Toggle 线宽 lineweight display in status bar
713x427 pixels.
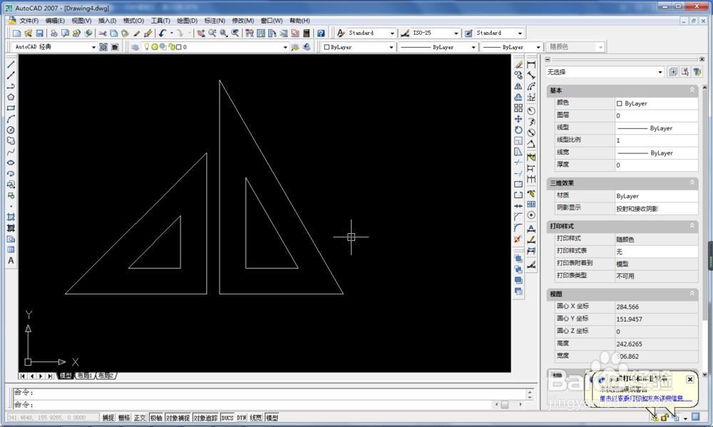click(256, 418)
